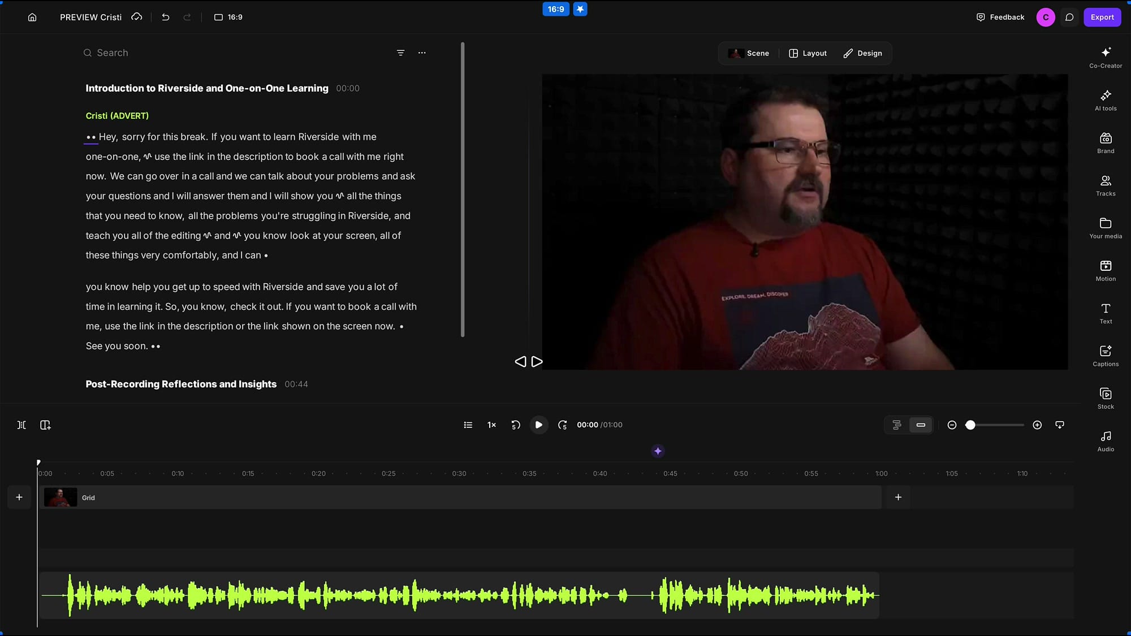Image resolution: width=1131 pixels, height=636 pixels.
Task: Open the 16:9 aspect ratio selector
Action: pyautogui.click(x=228, y=17)
